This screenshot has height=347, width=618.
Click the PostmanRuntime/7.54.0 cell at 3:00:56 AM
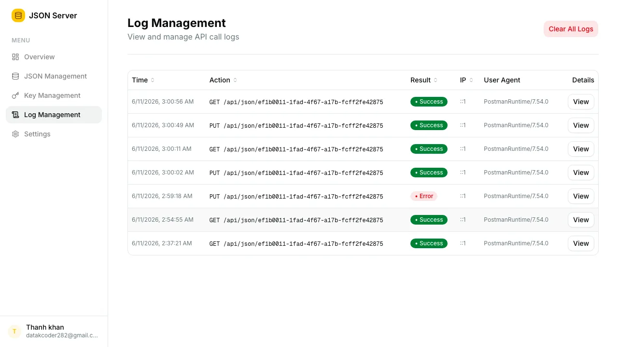516,102
